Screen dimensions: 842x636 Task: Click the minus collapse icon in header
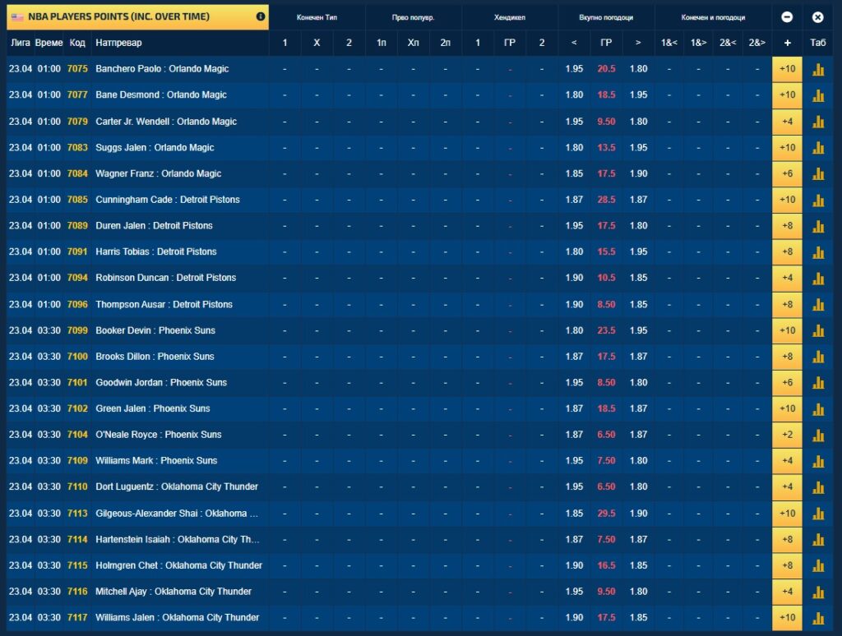(787, 16)
